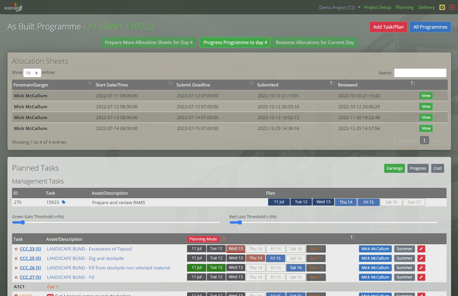
Task: View the 2022-07-11 allocation sheet
Action: (426, 96)
